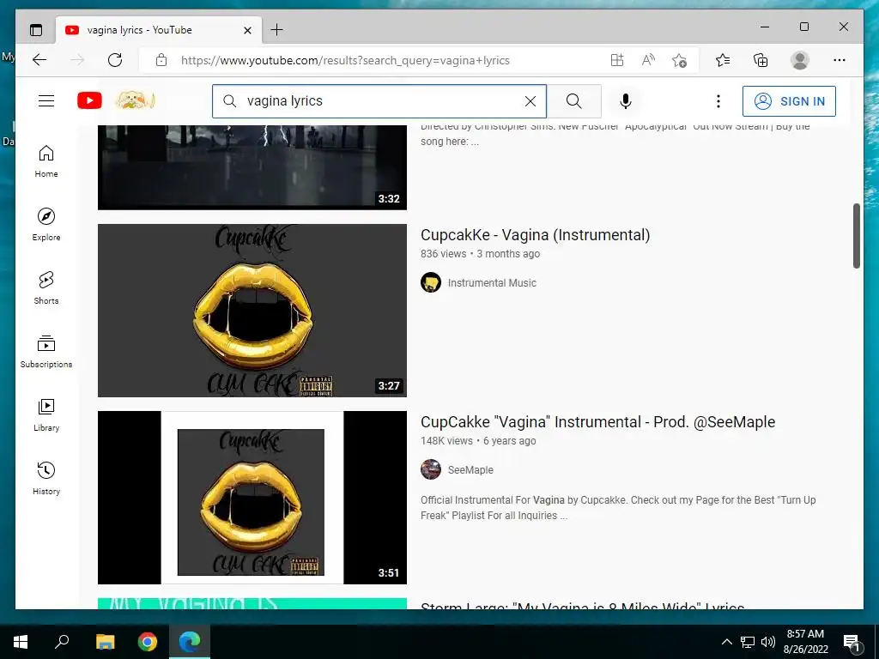Close the YouTube tab
This screenshot has height=659, width=879.
point(247,30)
